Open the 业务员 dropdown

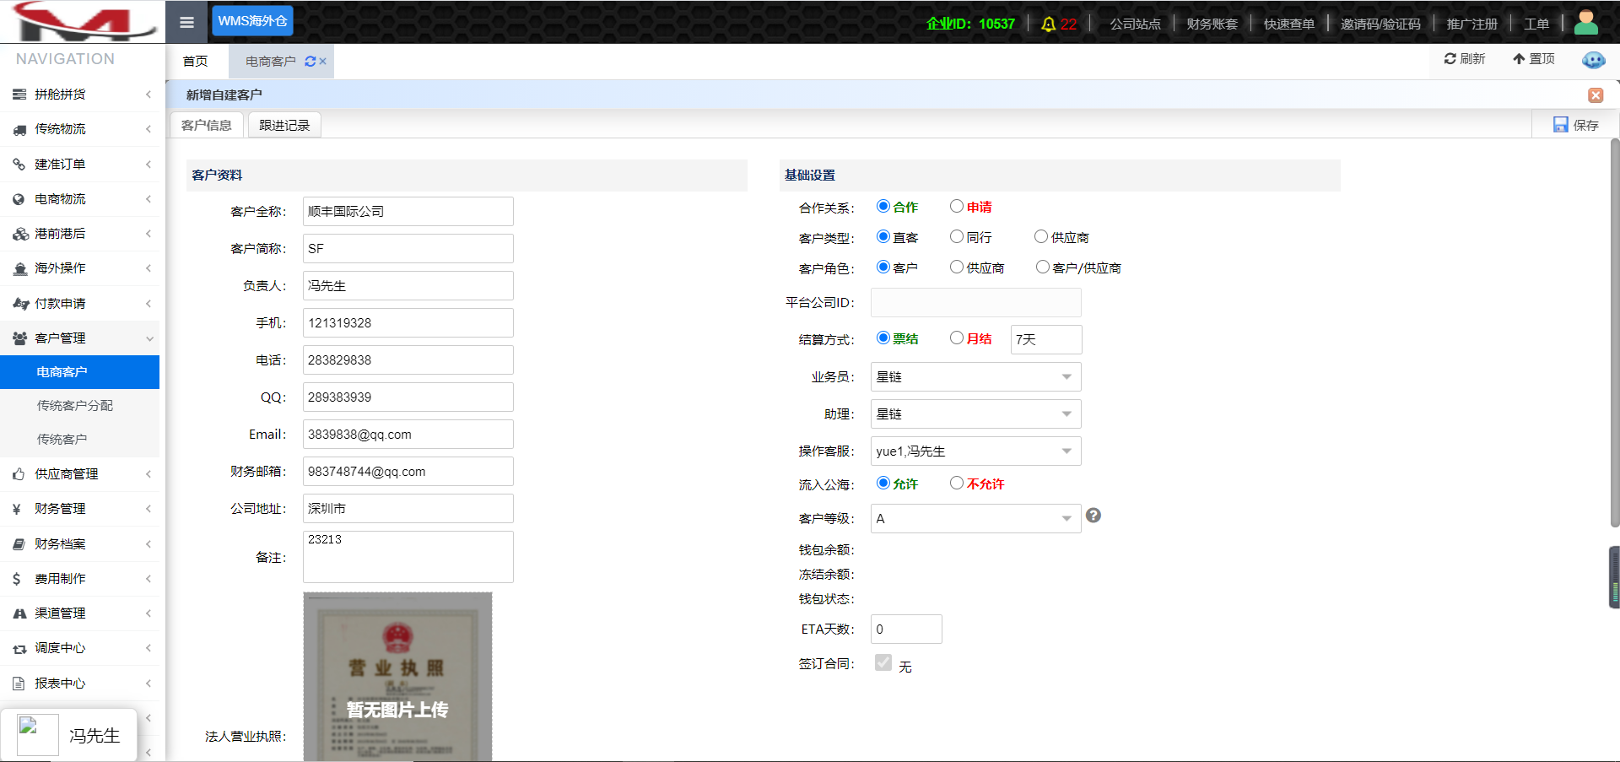(975, 377)
